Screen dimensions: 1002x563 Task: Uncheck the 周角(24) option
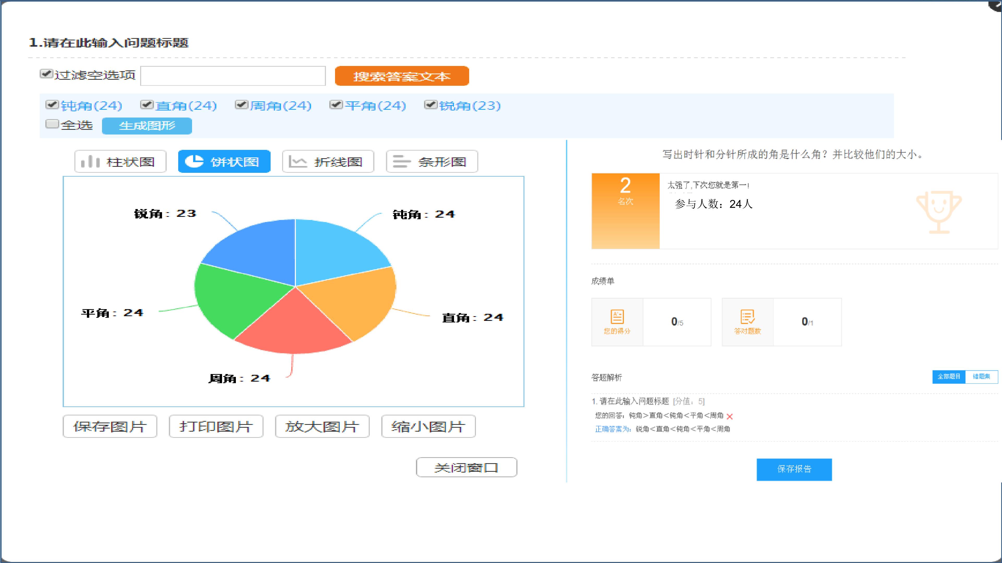tap(242, 105)
